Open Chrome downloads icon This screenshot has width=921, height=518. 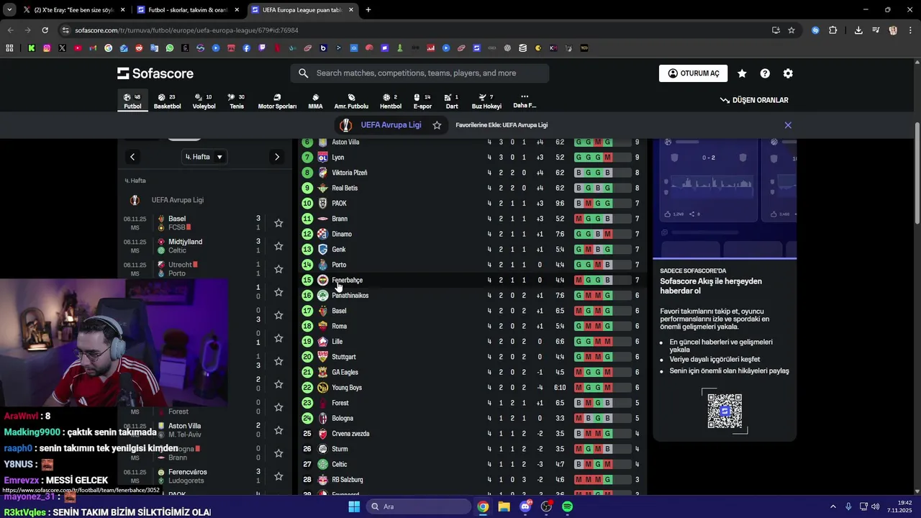coord(858,30)
